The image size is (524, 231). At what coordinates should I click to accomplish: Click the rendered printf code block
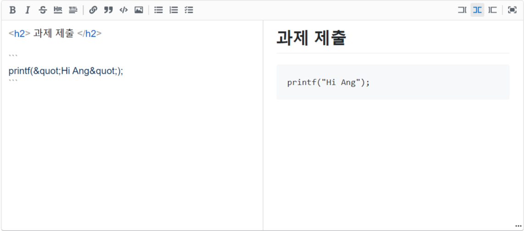393,82
